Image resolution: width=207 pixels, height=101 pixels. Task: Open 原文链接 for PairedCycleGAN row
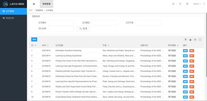(x=172, y=71)
